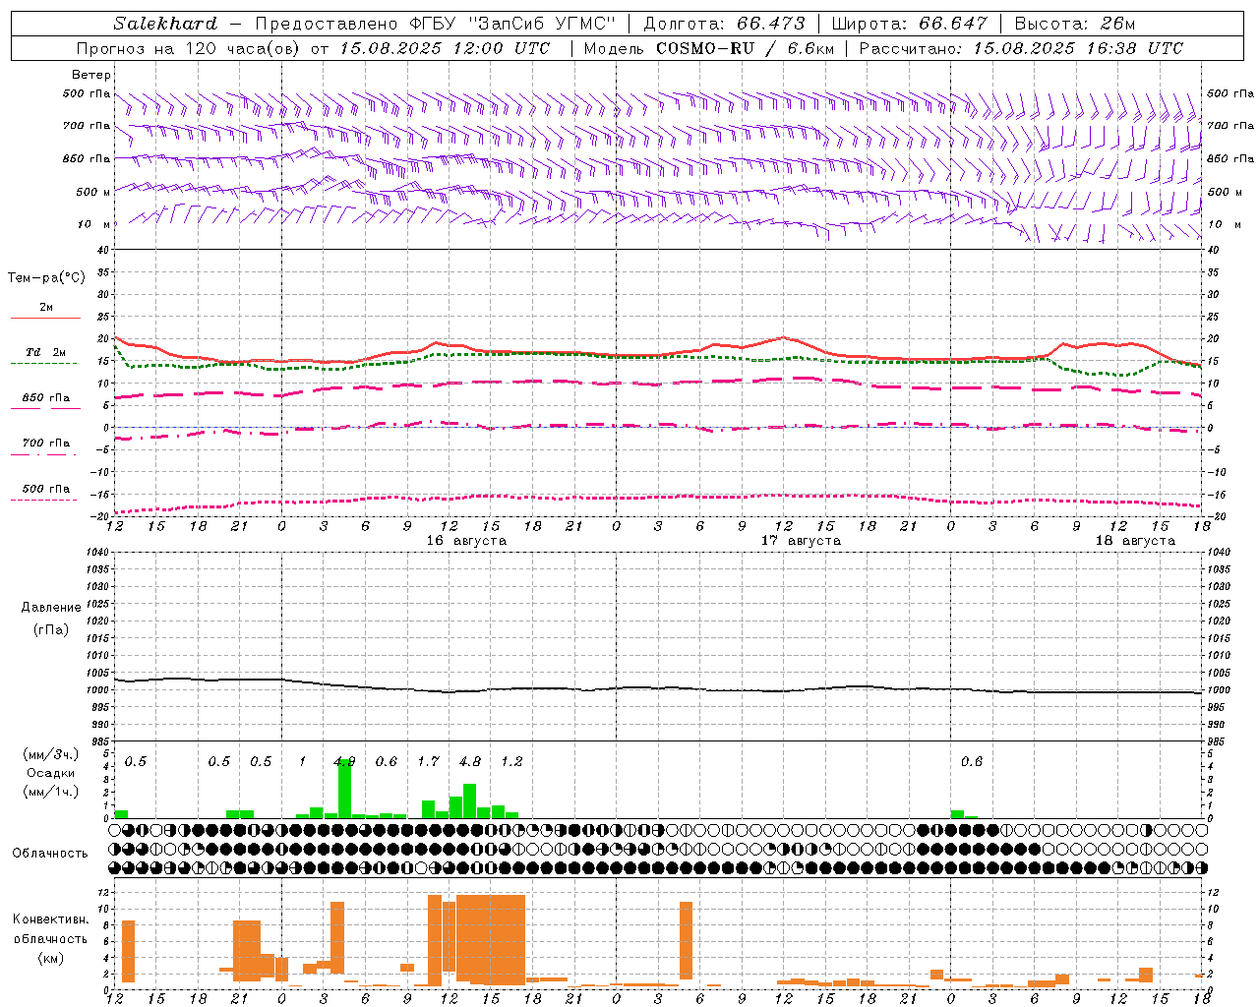Image resolution: width=1259 pixels, height=1007 pixels.
Task: Click the Тем-ра(°C) panel label
Action: (46, 278)
